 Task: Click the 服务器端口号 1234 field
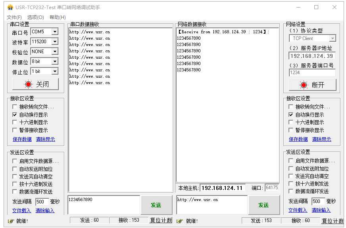312,73
